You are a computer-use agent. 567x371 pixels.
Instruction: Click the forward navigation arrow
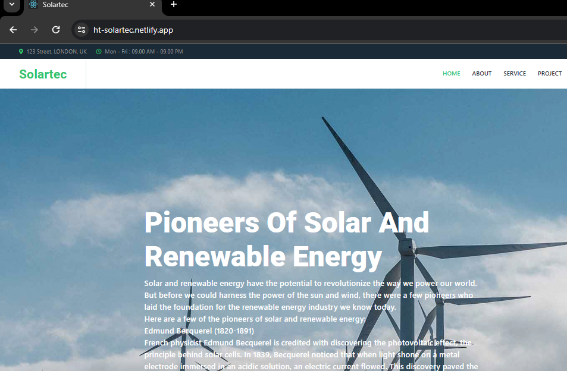point(35,30)
